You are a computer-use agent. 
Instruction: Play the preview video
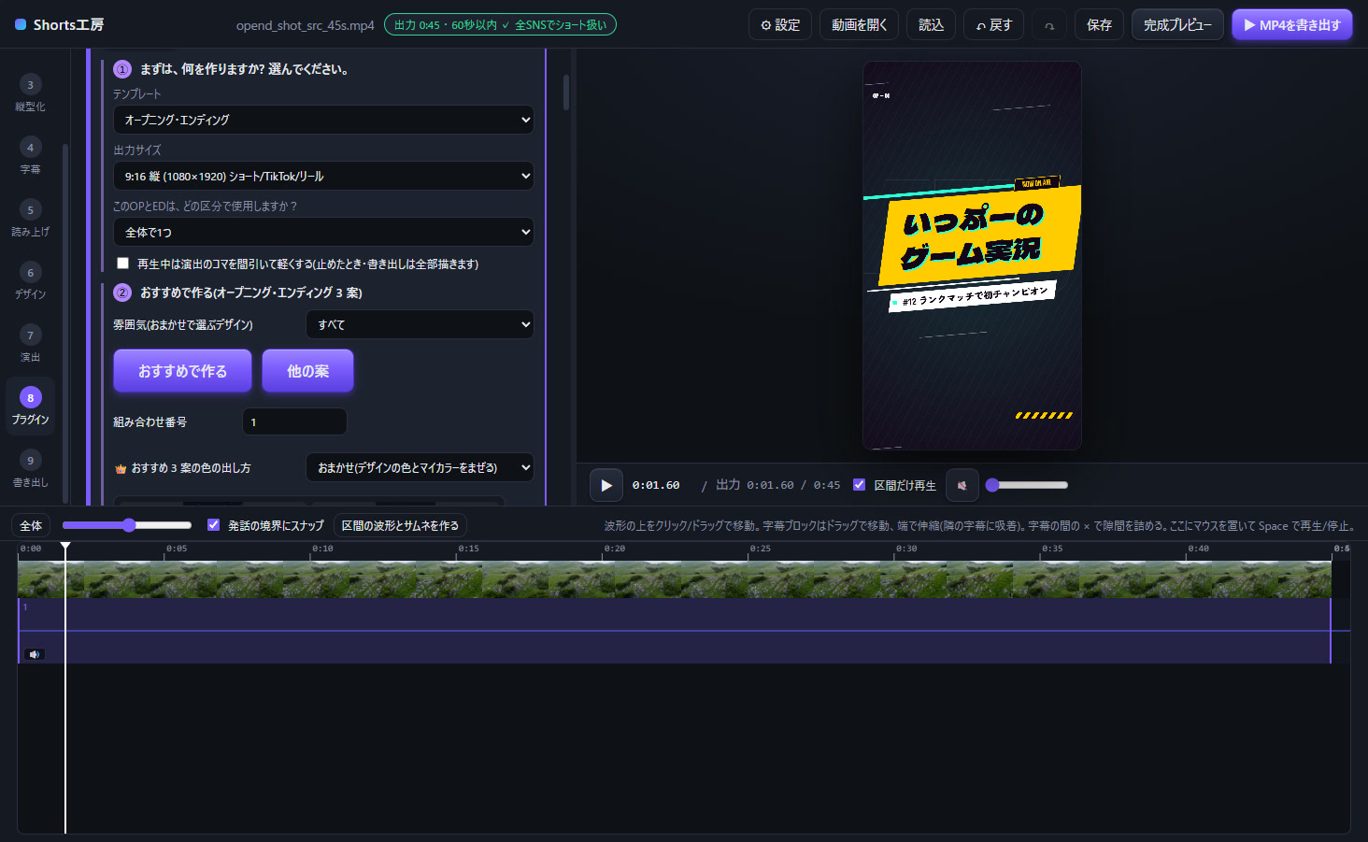[606, 485]
